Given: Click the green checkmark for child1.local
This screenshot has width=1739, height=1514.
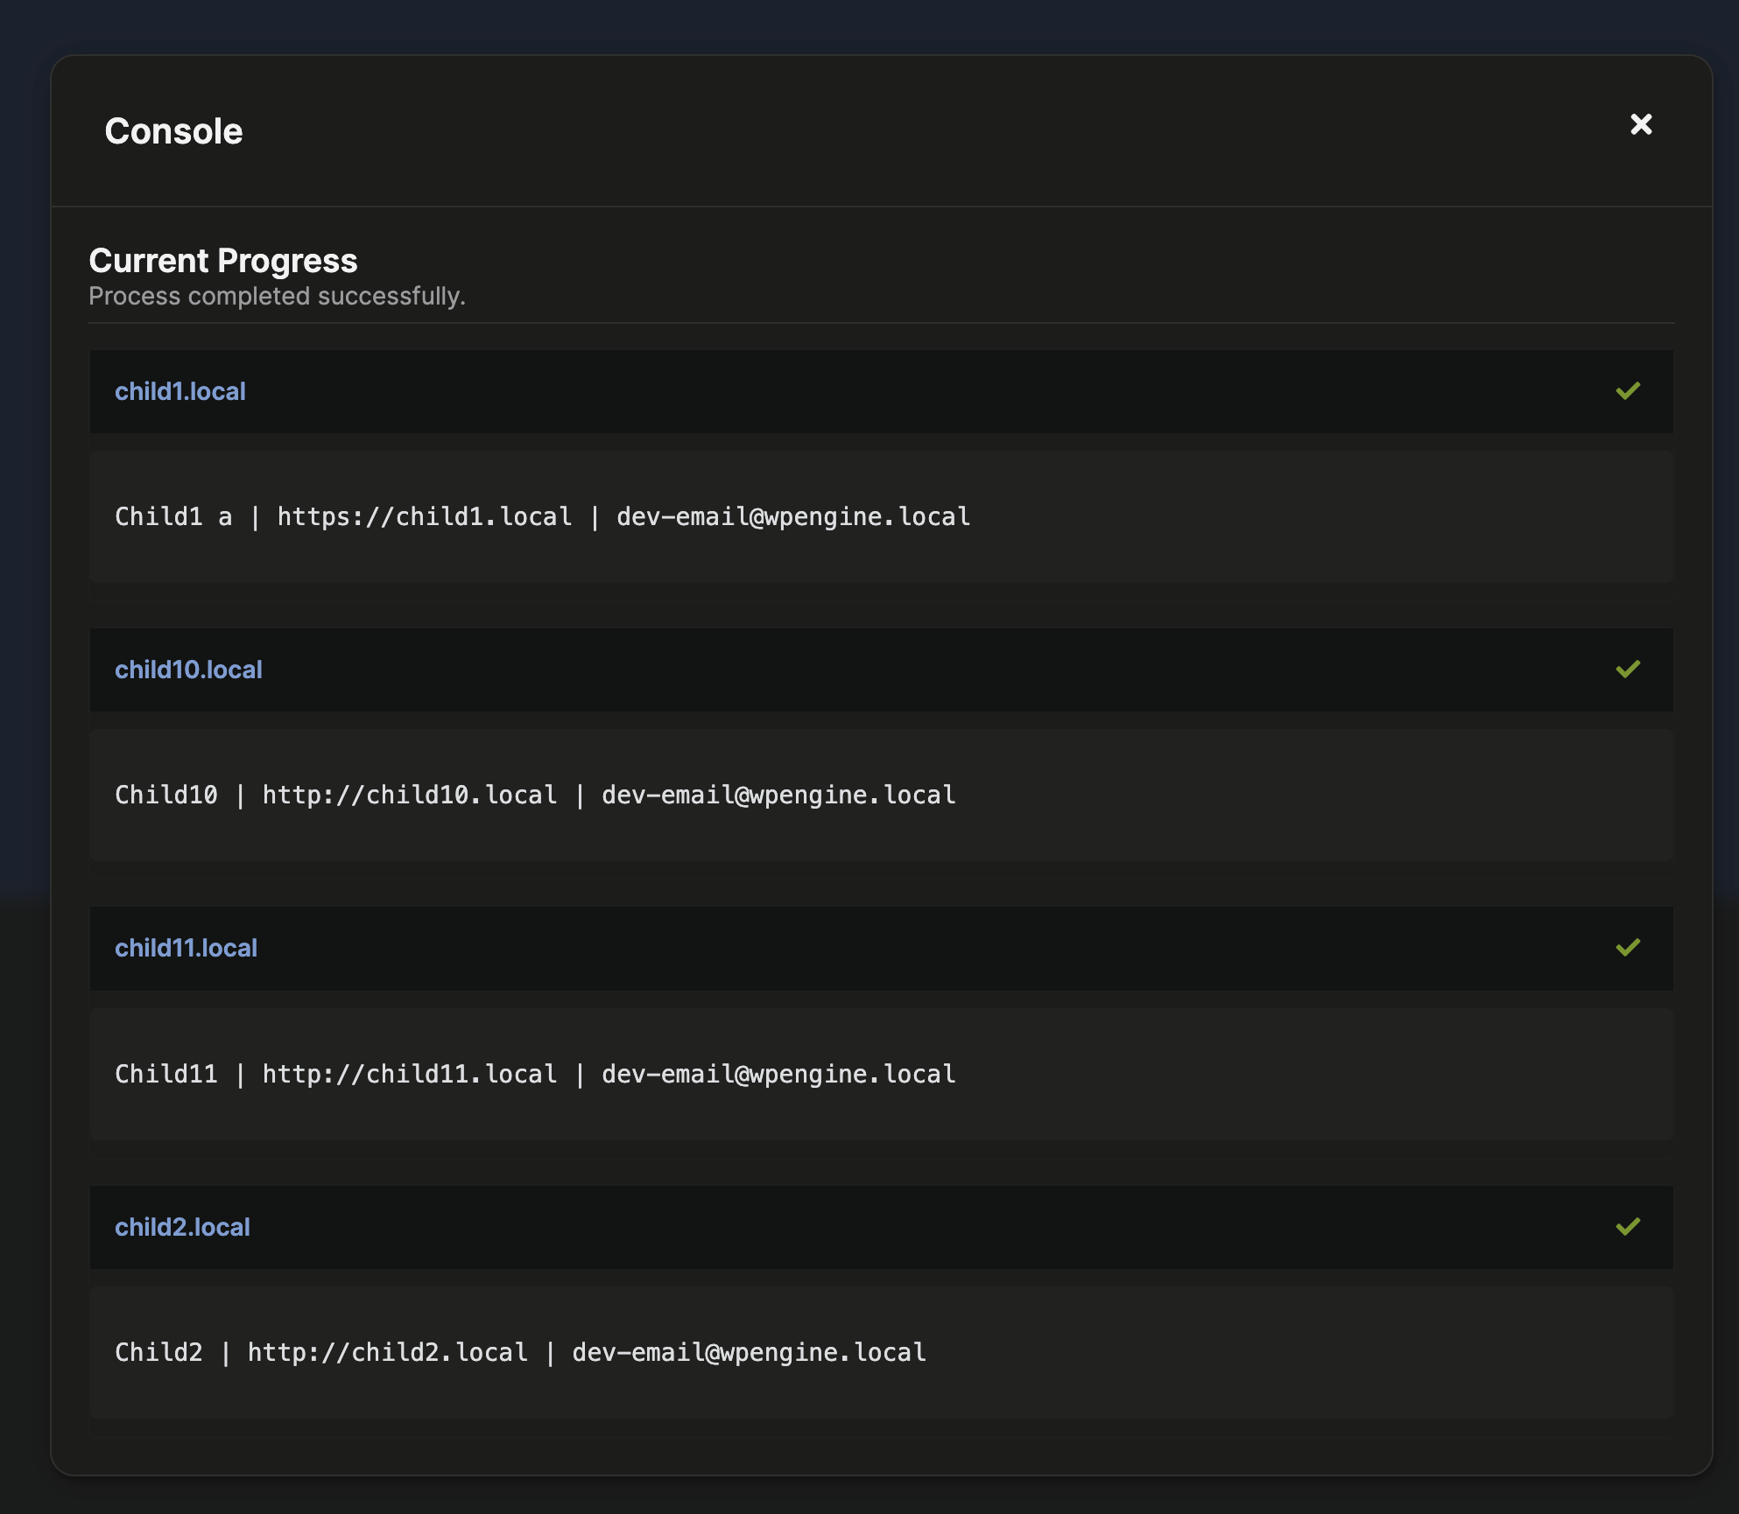Looking at the screenshot, I should [x=1628, y=391].
